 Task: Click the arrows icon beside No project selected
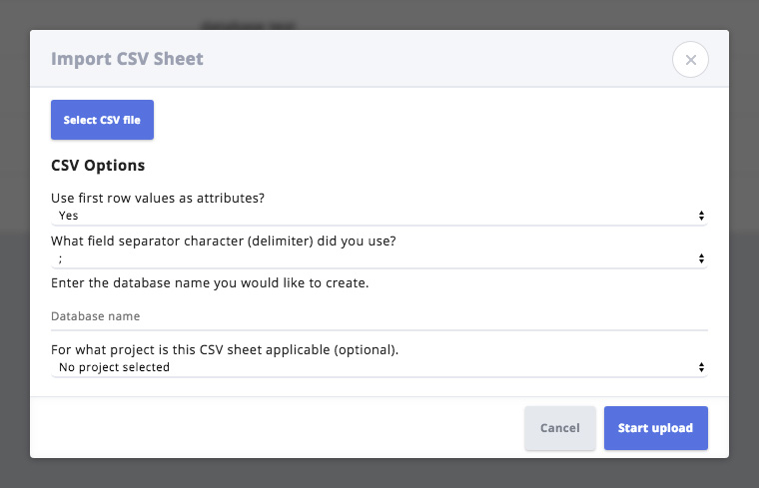coord(701,367)
